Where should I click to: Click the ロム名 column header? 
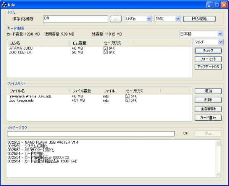pos(39,43)
